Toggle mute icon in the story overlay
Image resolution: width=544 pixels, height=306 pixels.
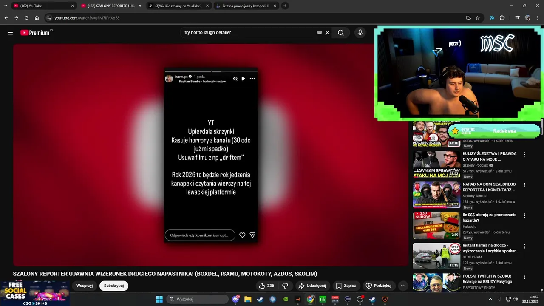point(235,79)
